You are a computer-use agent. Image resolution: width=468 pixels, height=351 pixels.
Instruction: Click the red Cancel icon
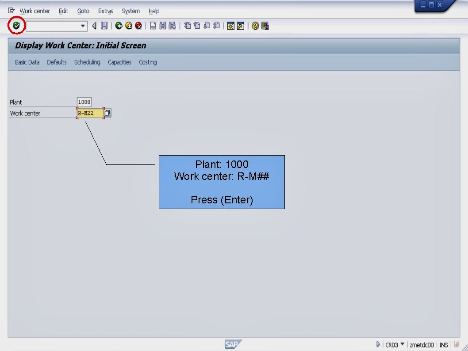point(138,26)
